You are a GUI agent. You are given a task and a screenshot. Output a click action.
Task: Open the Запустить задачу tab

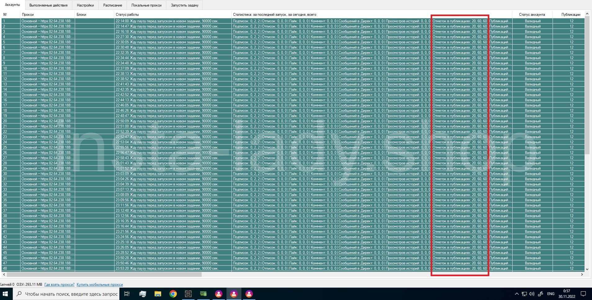[185, 5]
